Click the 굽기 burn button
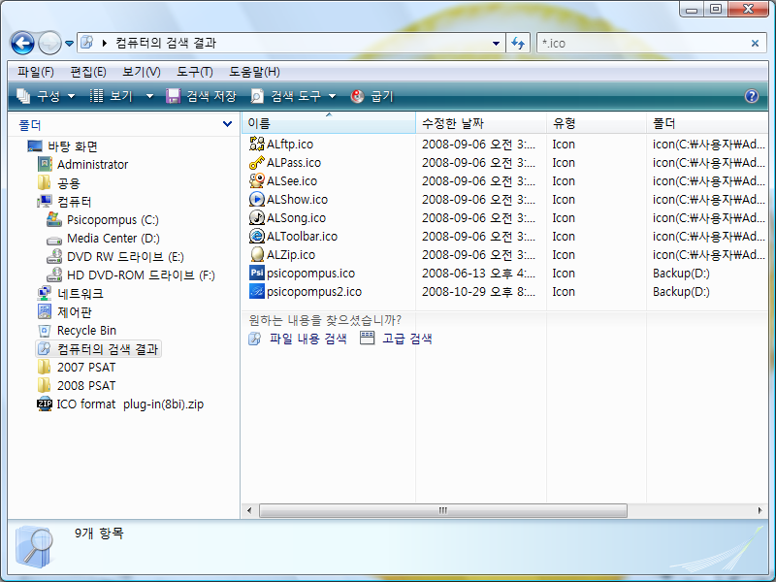Viewport: 776px width, 582px height. (x=372, y=96)
